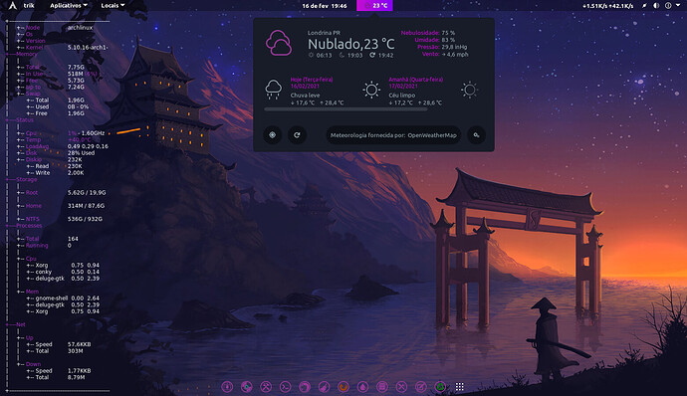Click the Conky Swap Free row
Image resolution: width=687 pixels, height=396 pixels.
click(55, 113)
